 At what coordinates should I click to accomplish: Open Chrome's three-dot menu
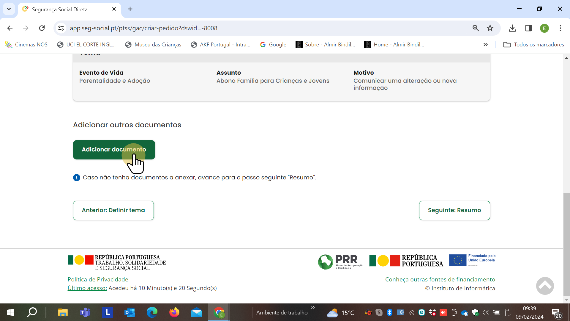(560, 28)
